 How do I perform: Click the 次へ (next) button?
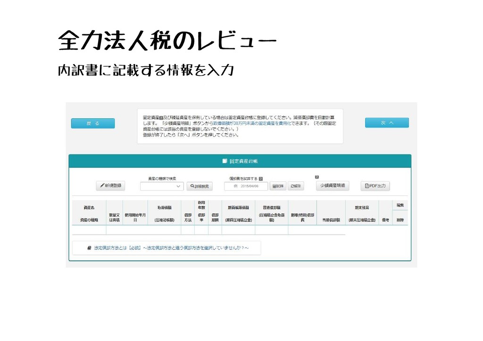(387, 122)
